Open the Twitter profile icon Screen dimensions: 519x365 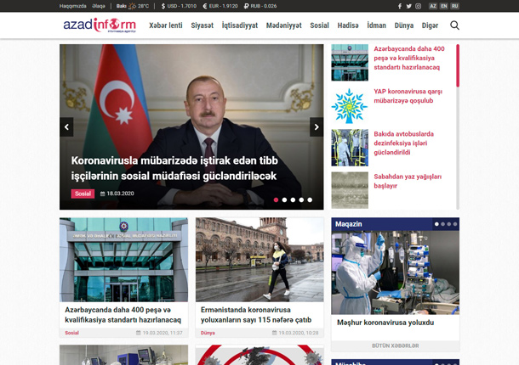point(408,6)
